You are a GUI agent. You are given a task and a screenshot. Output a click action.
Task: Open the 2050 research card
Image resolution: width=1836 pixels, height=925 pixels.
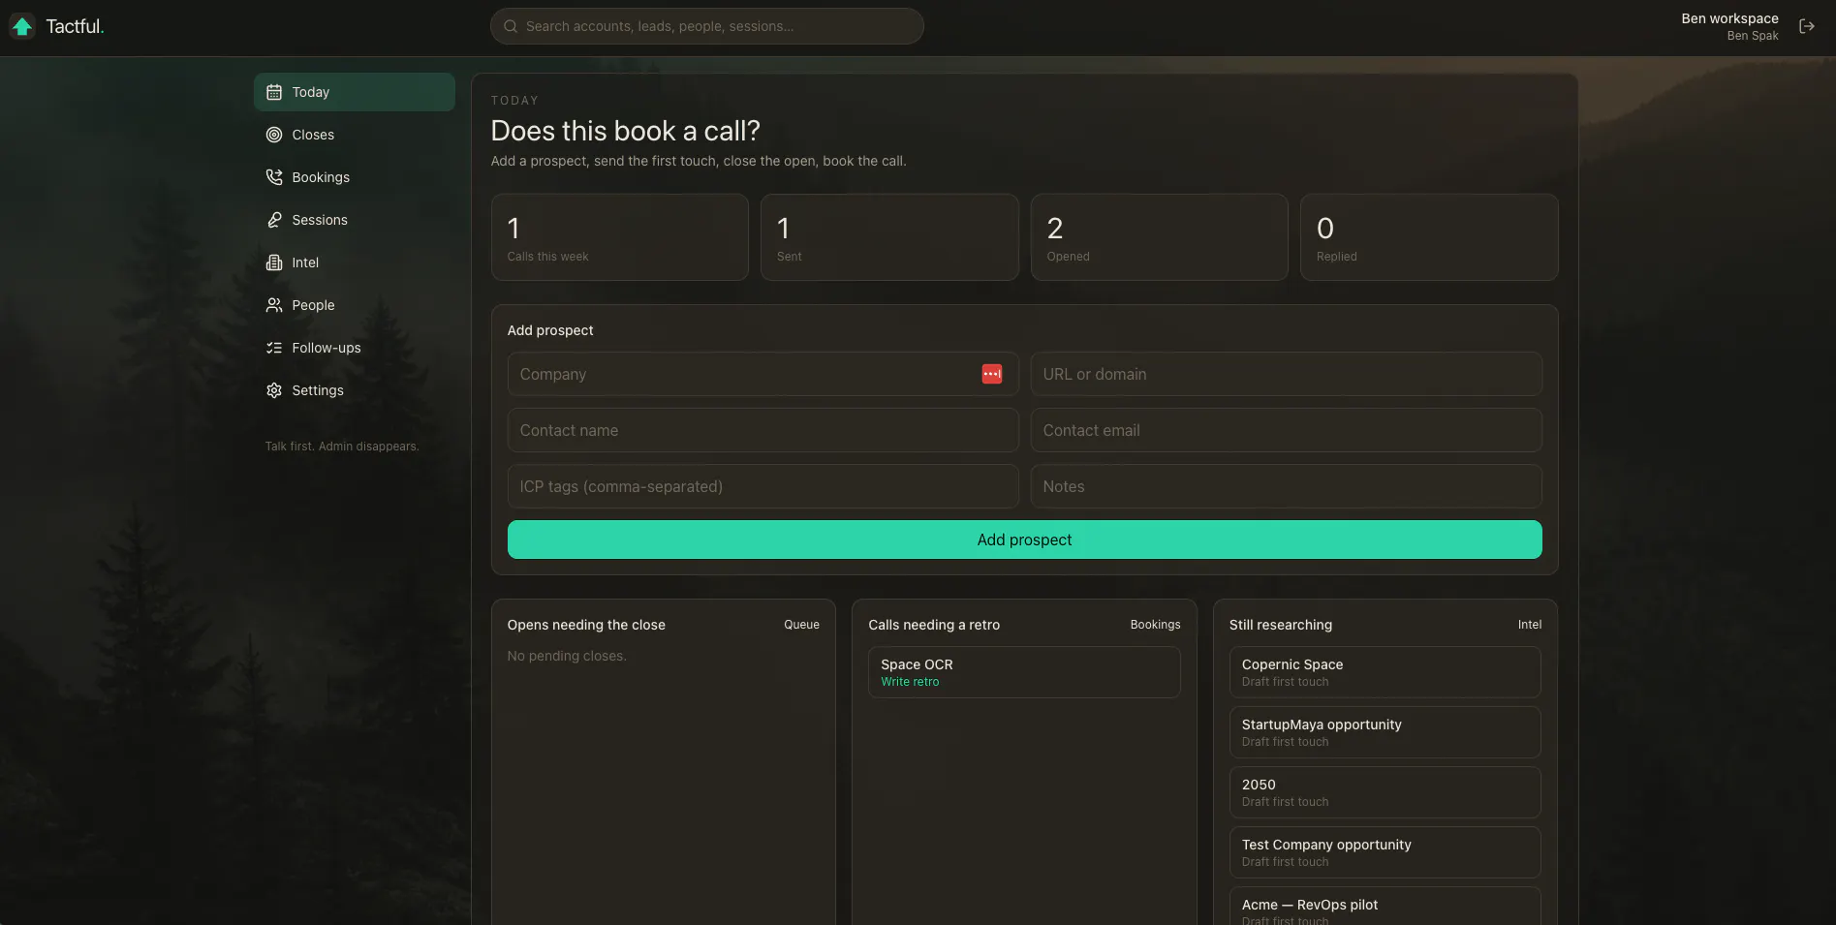tap(1385, 792)
